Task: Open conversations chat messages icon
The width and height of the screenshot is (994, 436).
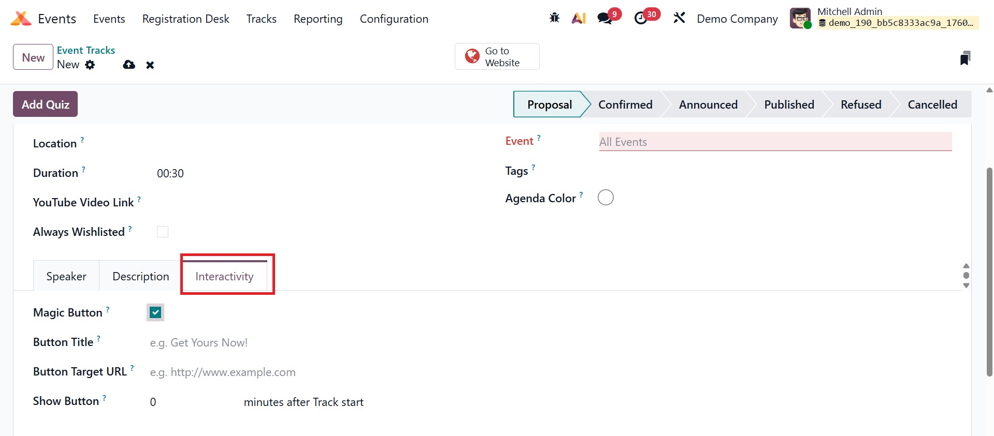Action: point(604,18)
